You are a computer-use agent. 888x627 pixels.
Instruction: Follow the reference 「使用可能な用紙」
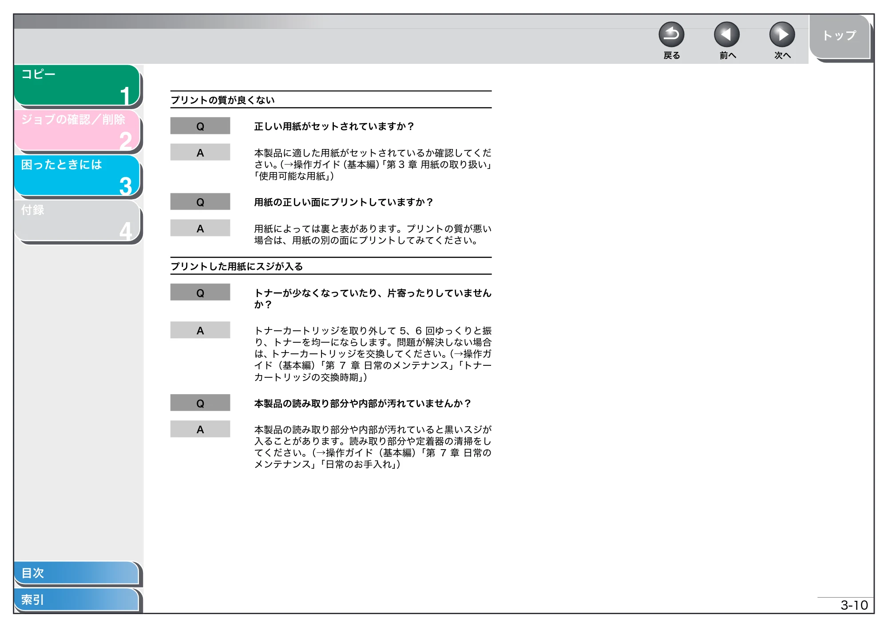pyautogui.click(x=292, y=176)
